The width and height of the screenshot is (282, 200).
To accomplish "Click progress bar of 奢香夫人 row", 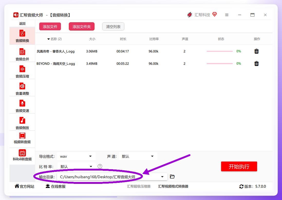I will (x=220, y=51).
